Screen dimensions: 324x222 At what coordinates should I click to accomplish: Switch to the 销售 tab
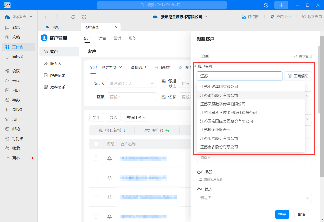click(x=102, y=38)
